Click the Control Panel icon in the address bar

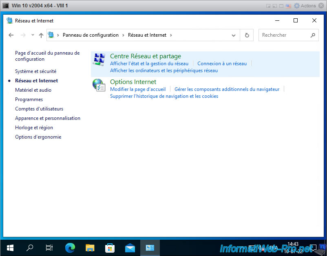coord(51,35)
